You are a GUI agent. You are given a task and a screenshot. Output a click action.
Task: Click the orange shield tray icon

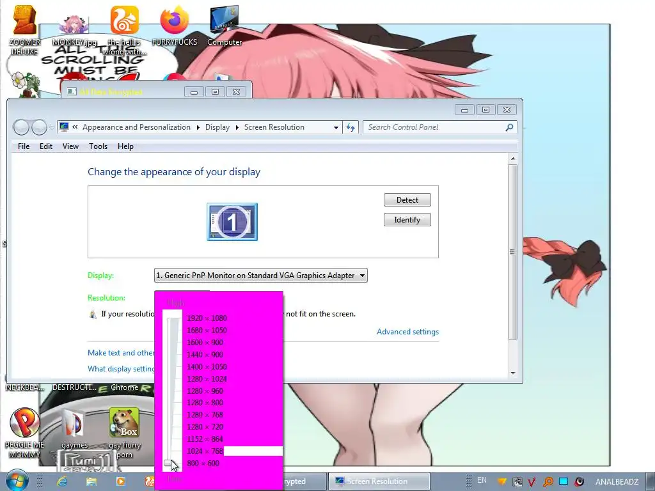501,481
